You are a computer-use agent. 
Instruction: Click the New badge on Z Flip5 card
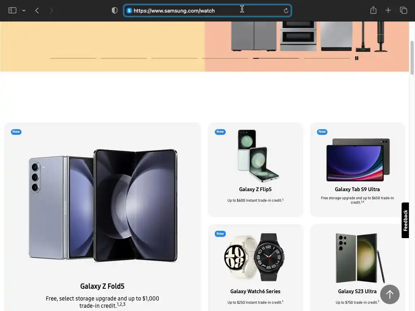pos(220,132)
